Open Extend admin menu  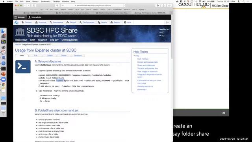point(71,22)
